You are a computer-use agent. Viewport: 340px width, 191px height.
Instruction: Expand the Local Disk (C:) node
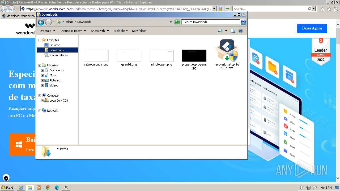tap(42, 101)
